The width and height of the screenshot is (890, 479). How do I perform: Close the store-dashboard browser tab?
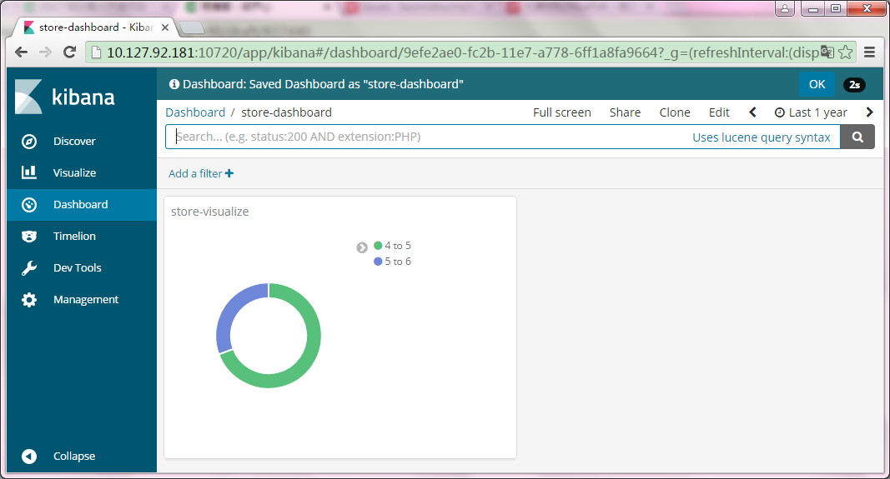(165, 27)
